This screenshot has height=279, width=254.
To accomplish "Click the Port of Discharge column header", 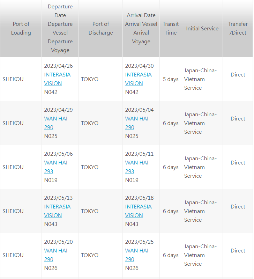I will pyautogui.click(x=100, y=29).
